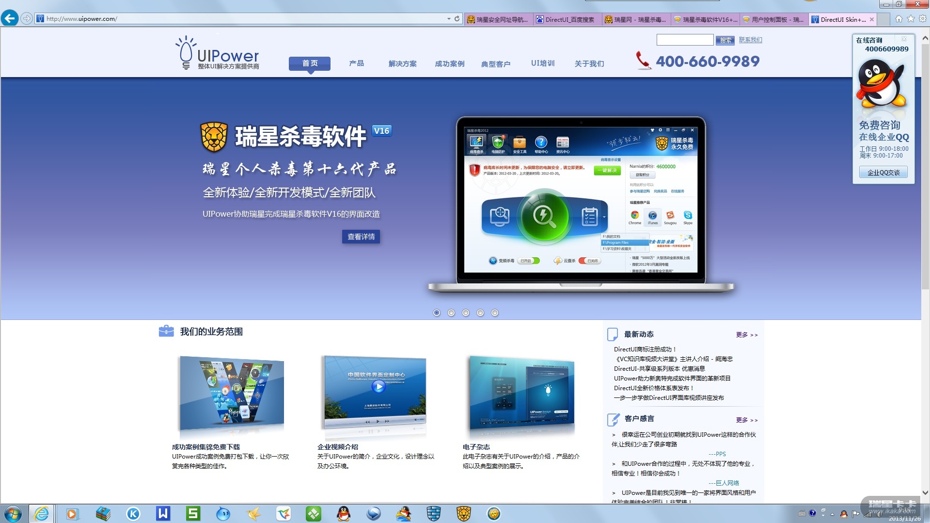930x523 pixels.
Task: Open 更多 link beside 客户感言
Action: pyautogui.click(x=746, y=420)
